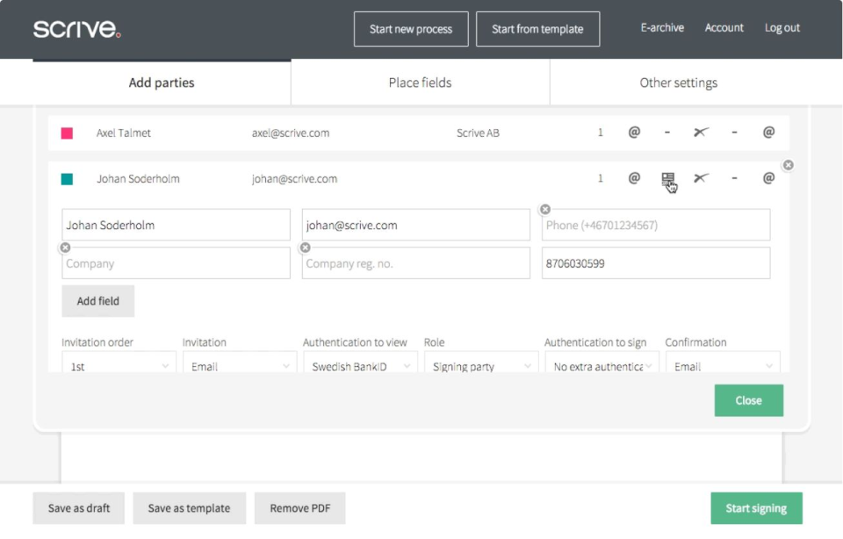
Task: Click the Johan Soderholm name in the row header
Action: (138, 178)
